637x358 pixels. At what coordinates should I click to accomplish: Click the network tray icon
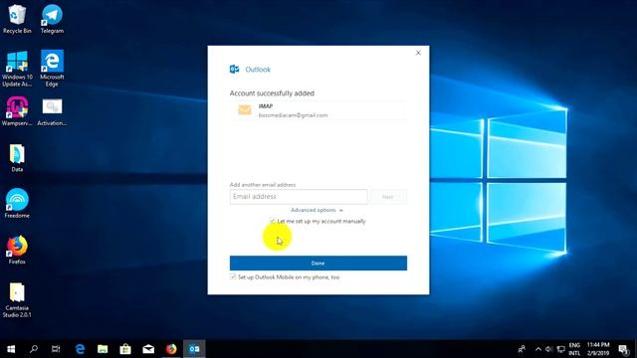[x=561, y=349]
